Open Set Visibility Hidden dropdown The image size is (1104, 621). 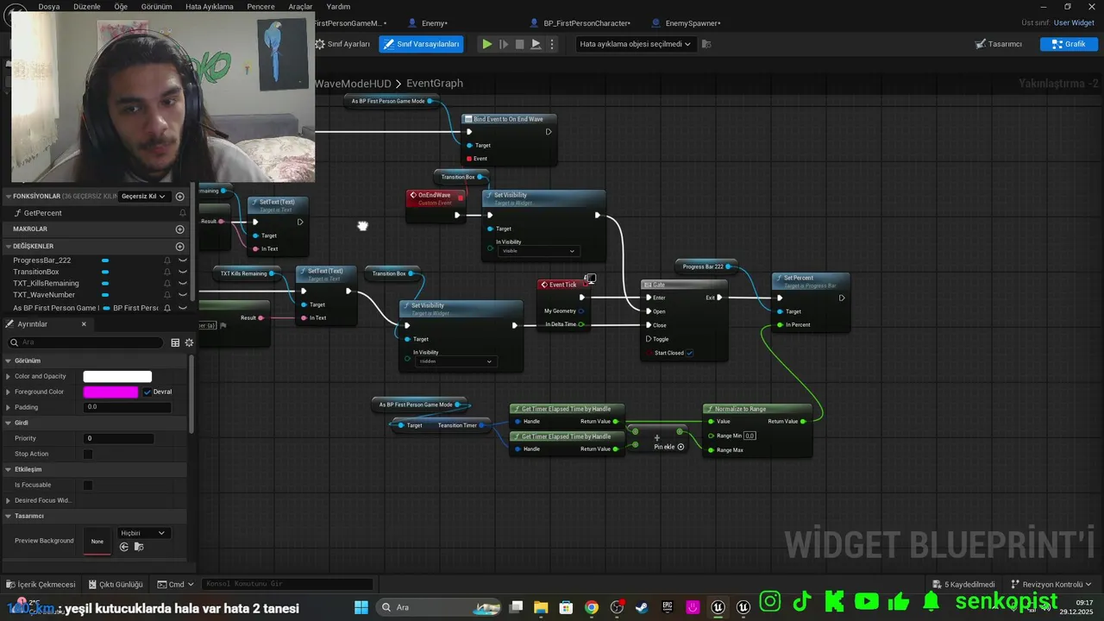click(x=455, y=361)
